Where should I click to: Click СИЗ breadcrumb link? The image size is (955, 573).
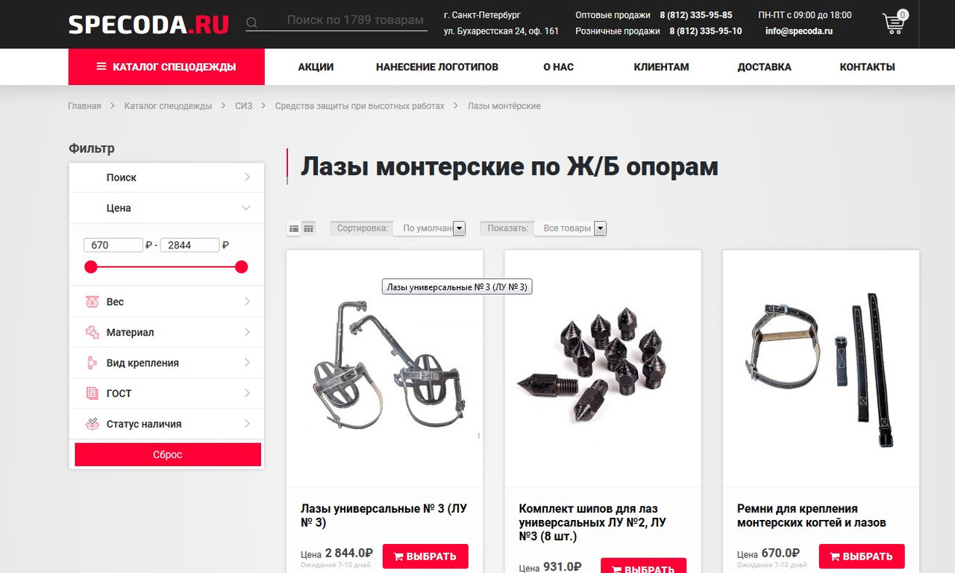pyautogui.click(x=243, y=106)
